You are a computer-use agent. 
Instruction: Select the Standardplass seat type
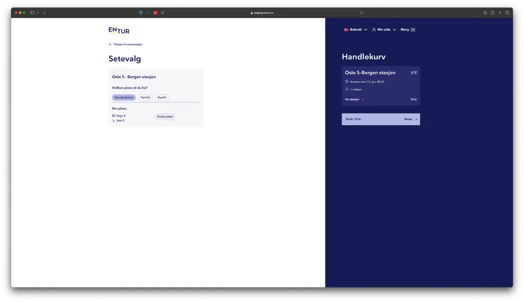(x=124, y=98)
